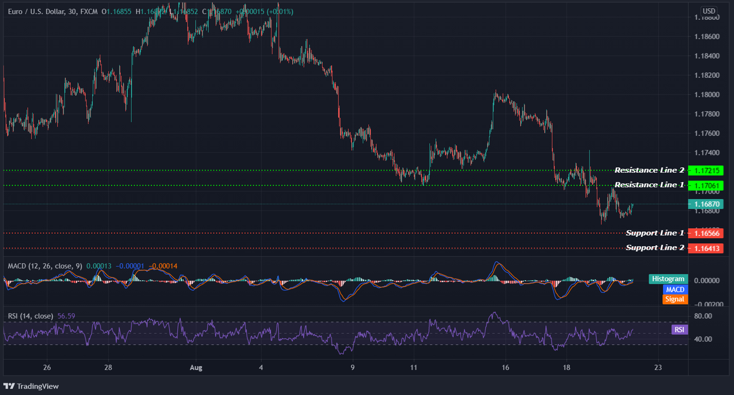The width and height of the screenshot is (734, 395).
Task: Click the 1.16566 support price tag
Action: (x=706, y=233)
